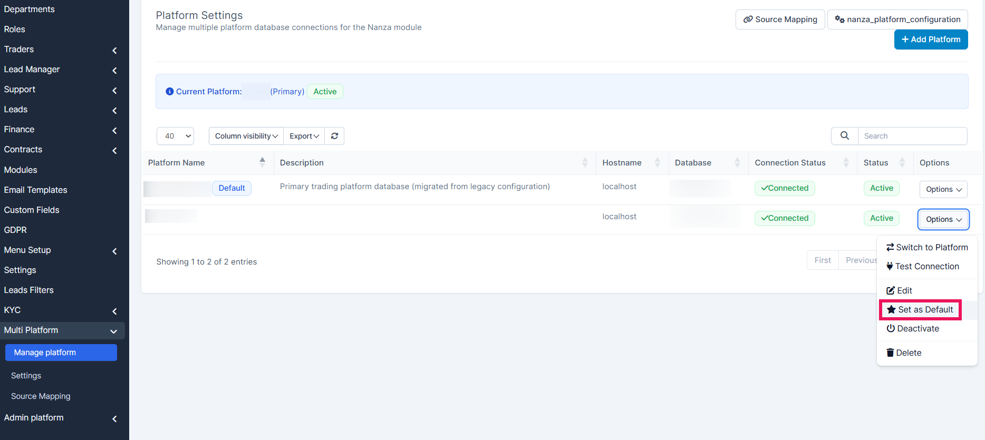The image size is (985, 440).
Task: Open the Column visibility dropdown
Action: coord(246,136)
